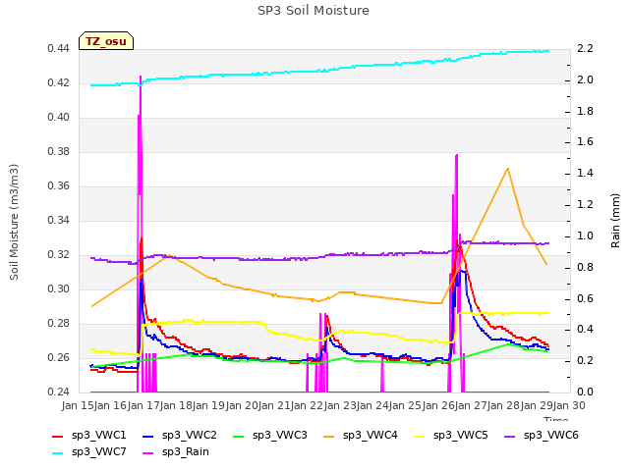Click the yellow sp3_VWC5 legend color marker
This screenshot has height=471, width=629.
(x=420, y=436)
